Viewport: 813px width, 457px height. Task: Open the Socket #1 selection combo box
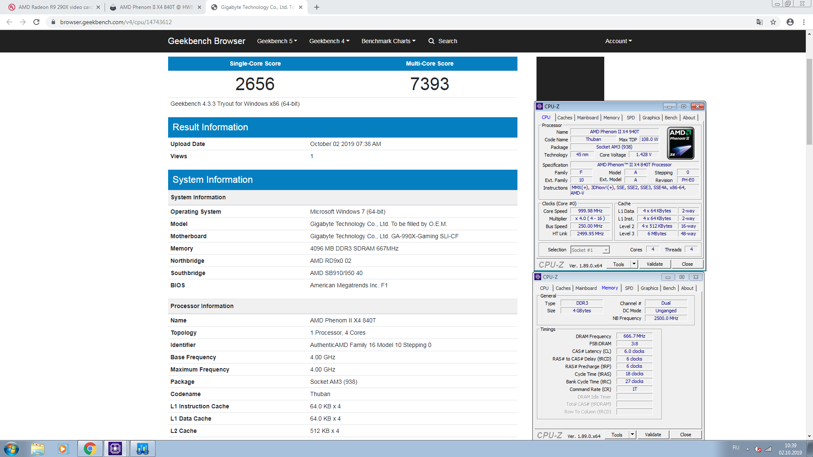coord(590,250)
